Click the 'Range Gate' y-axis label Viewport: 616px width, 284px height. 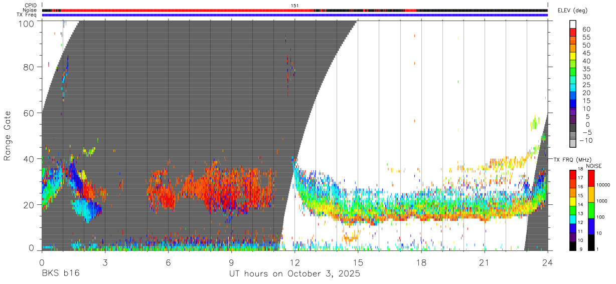8,136
